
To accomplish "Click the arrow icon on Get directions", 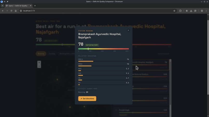I will click(81, 99).
